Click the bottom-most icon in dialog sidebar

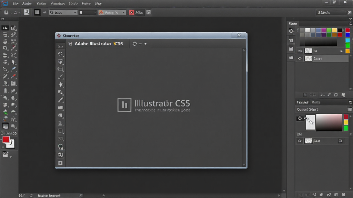(x=60, y=163)
